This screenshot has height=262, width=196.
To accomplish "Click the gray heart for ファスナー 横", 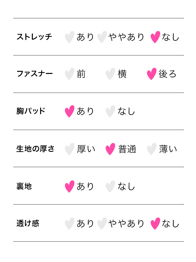I will click(110, 74).
